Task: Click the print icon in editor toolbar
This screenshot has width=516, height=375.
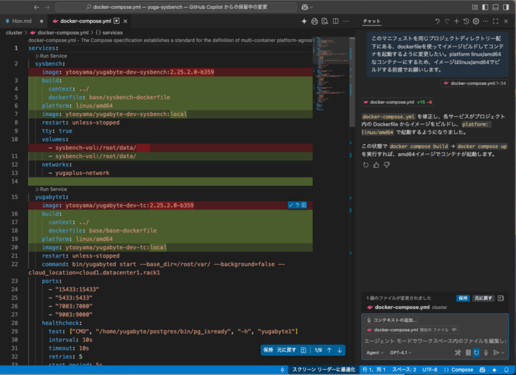Action: pos(315,21)
